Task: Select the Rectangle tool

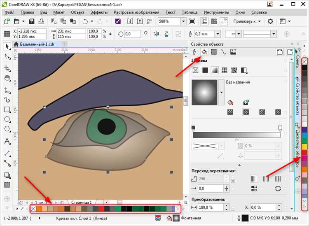Action: point(7,110)
